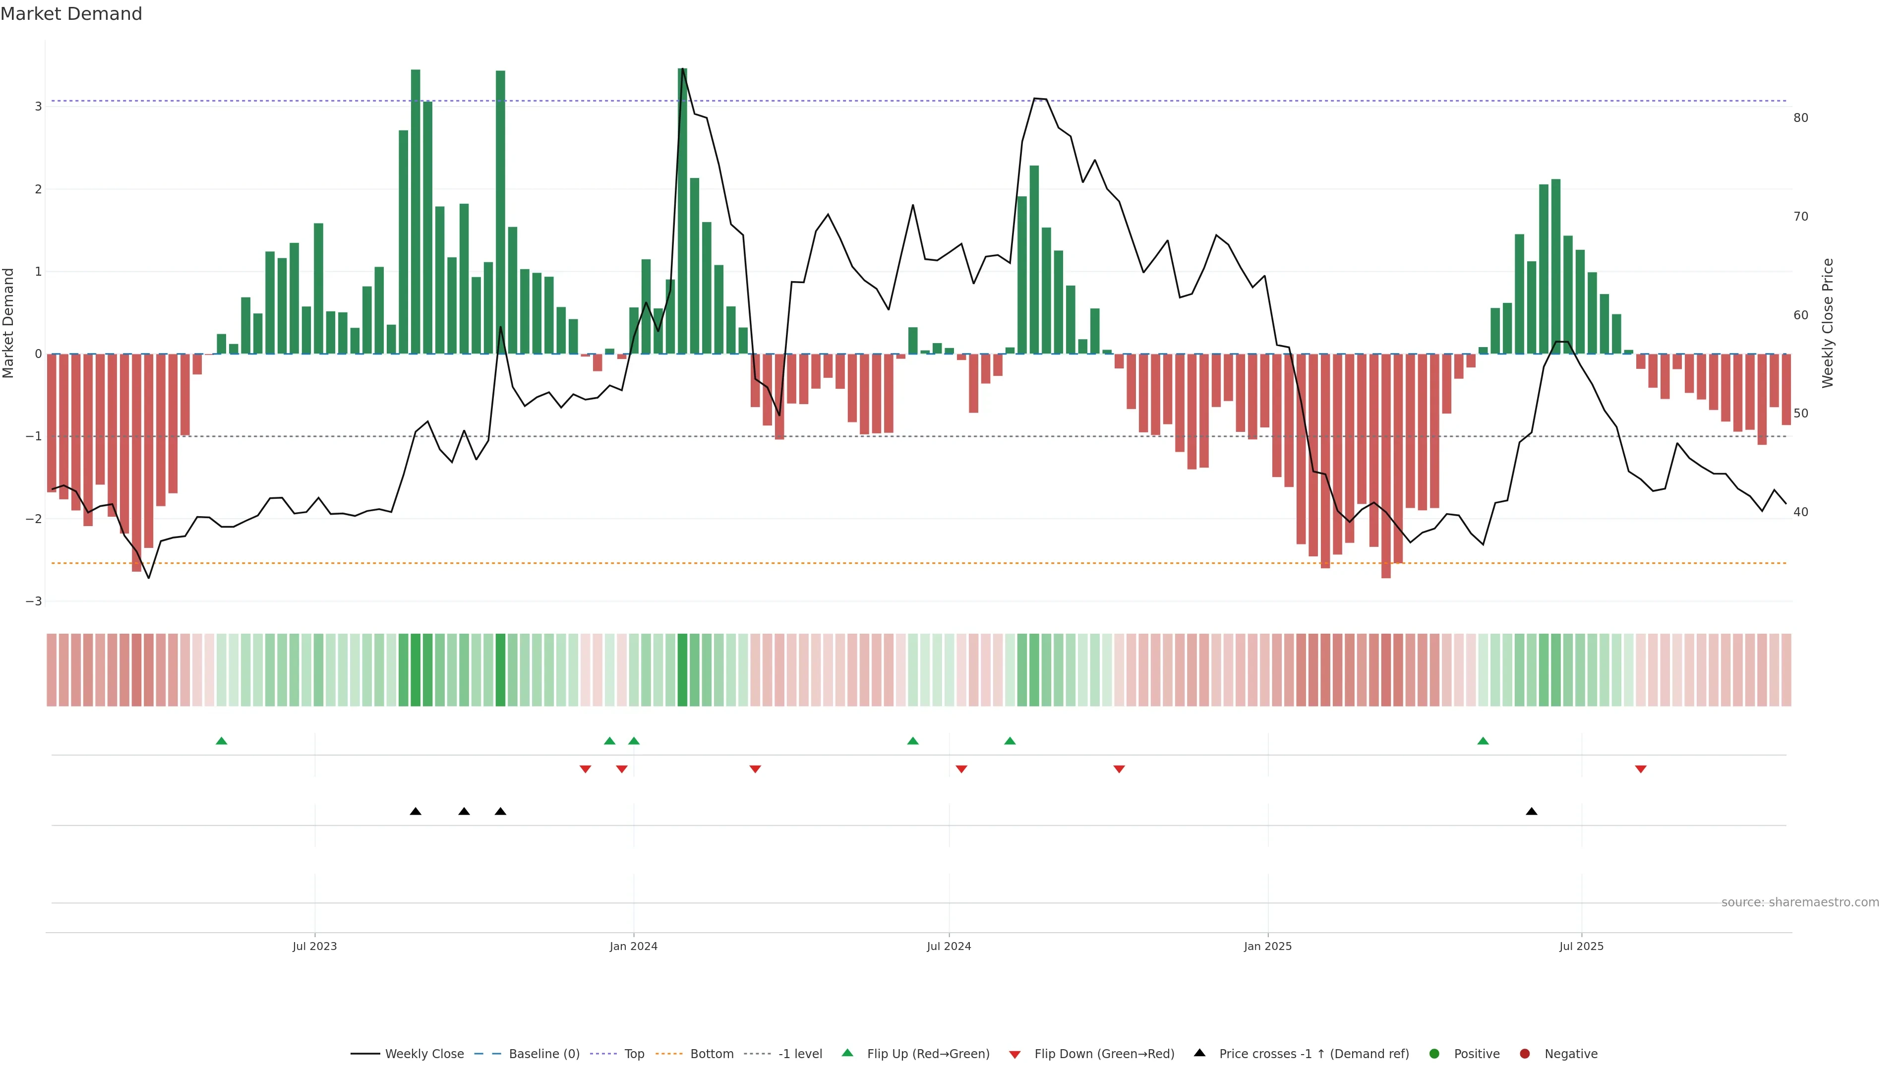
Task: Click the red Negative legend dot
Action: [1525, 1053]
